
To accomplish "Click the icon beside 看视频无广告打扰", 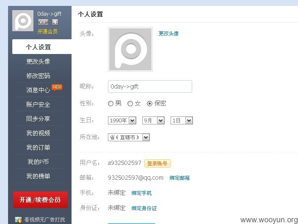I will [18, 220].
